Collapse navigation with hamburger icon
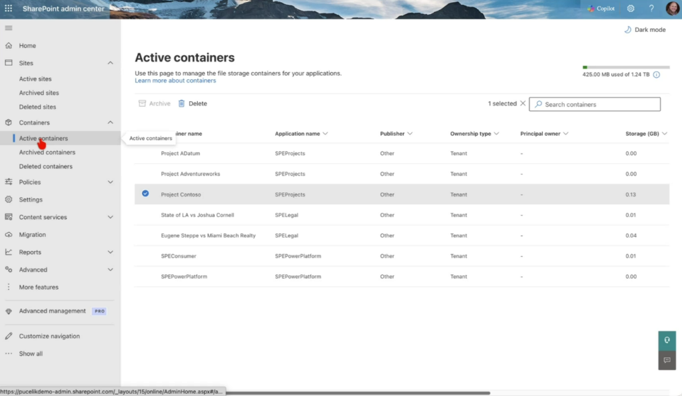 pos(9,28)
